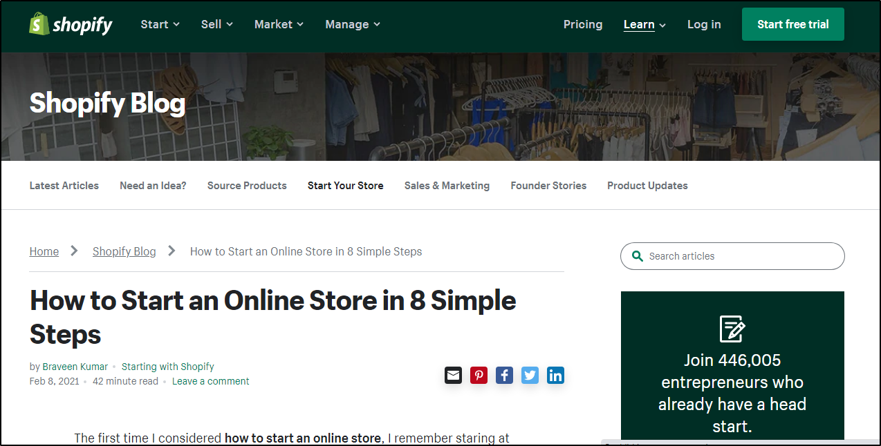Focus the Search articles field

(x=740, y=256)
